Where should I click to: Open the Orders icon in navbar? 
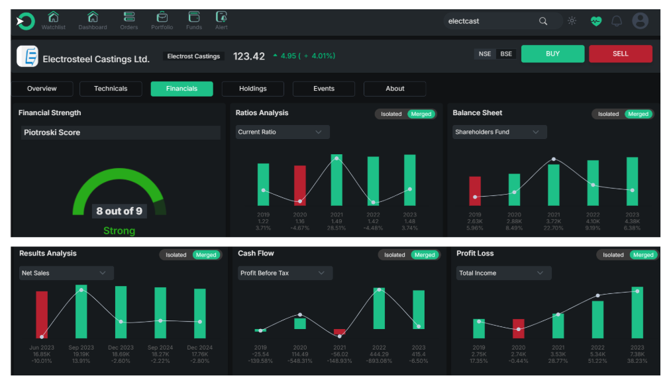click(129, 17)
